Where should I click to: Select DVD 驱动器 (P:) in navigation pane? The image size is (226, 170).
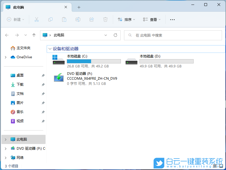pos(28,148)
